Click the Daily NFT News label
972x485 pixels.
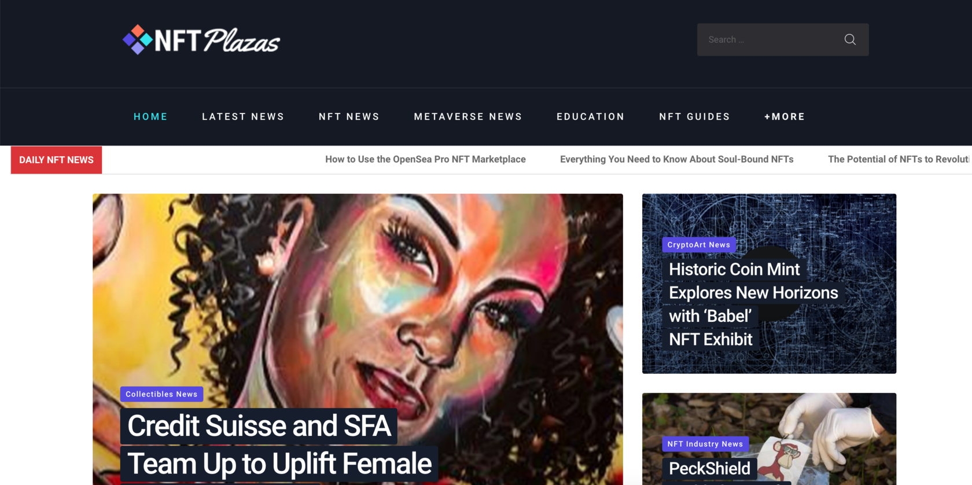(x=56, y=160)
